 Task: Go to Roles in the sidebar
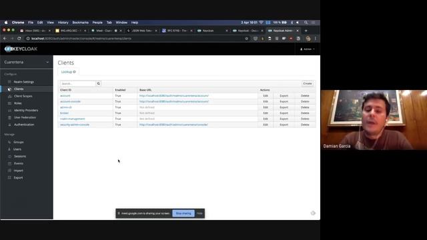tap(18, 103)
